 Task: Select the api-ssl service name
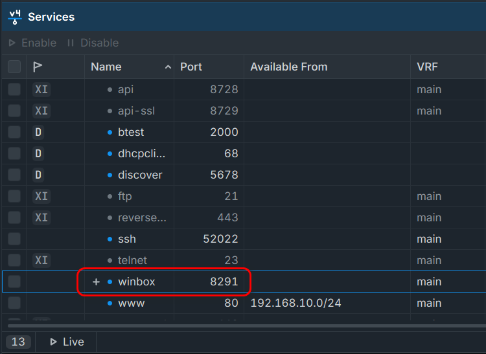coord(136,111)
